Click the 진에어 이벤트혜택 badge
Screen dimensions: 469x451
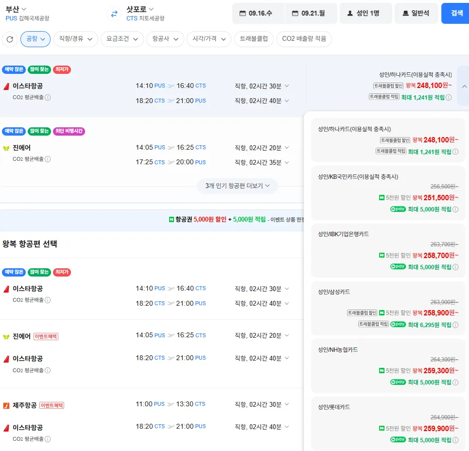(x=46, y=336)
